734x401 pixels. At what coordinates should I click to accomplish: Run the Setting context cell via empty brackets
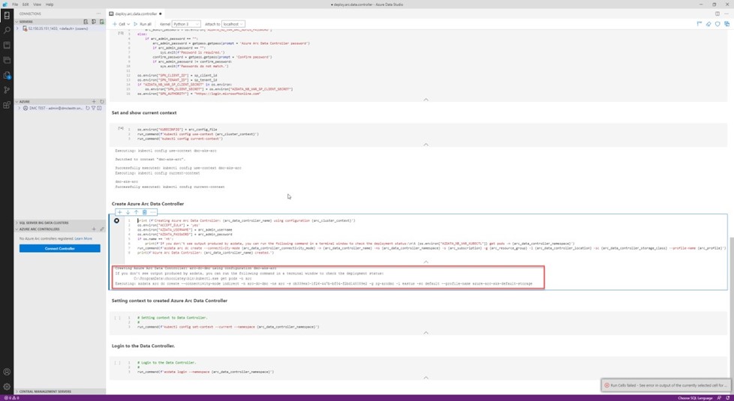tap(117, 318)
